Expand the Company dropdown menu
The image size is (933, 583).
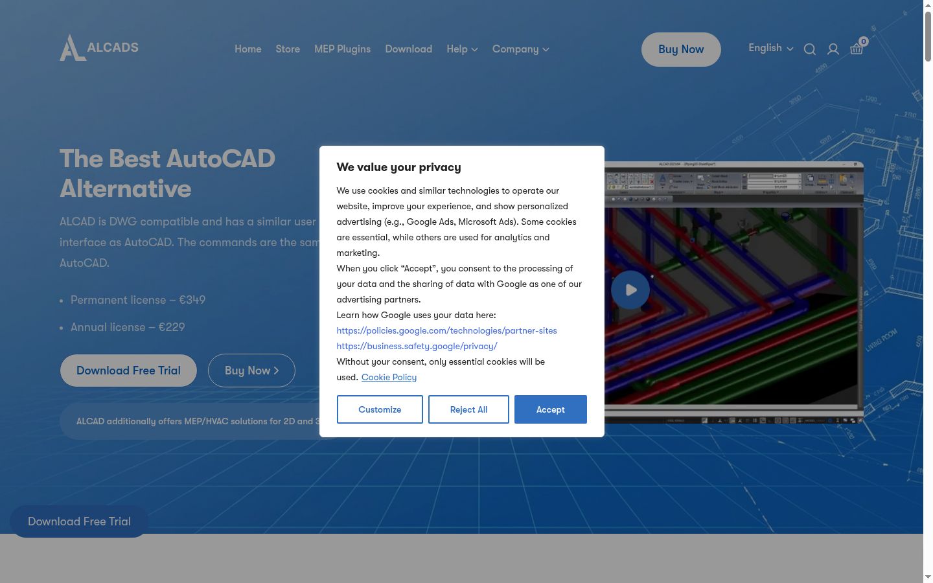click(521, 49)
